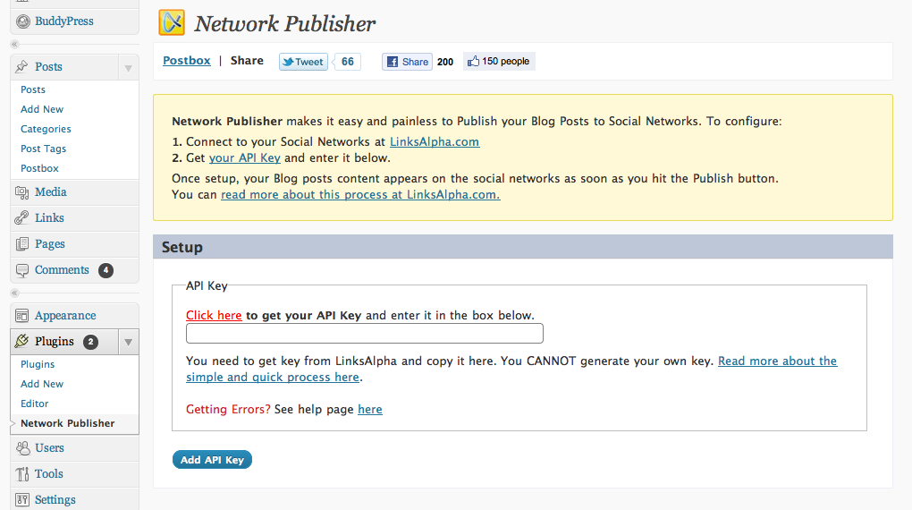This screenshot has height=510, width=912.
Task: Click the Plugins plug icon
Action: click(x=22, y=341)
